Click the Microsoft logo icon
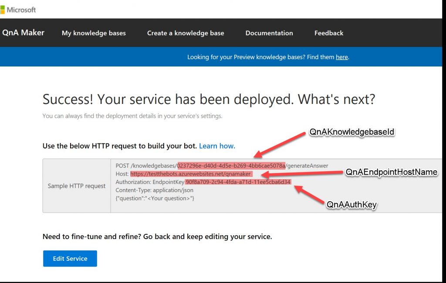This screenshot has height=283, width=446. tap(2, 10)
